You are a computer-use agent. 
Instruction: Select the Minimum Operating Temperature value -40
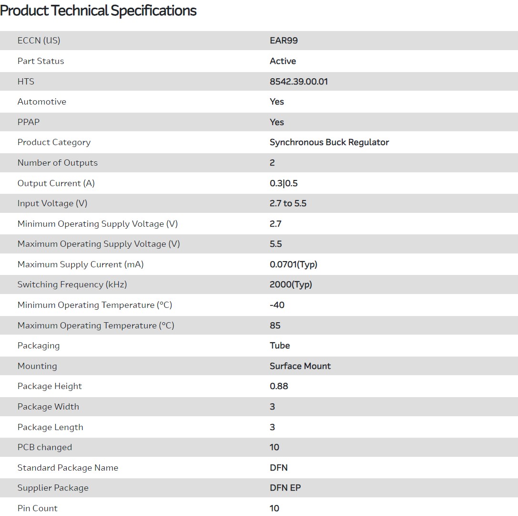[x=277, y=305]
